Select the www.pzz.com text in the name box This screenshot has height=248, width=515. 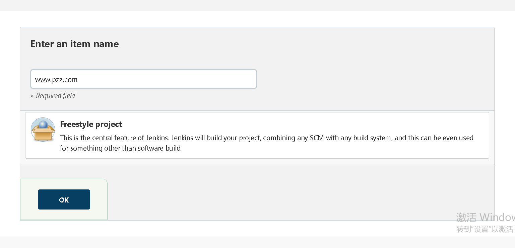(x=56, y=80)
